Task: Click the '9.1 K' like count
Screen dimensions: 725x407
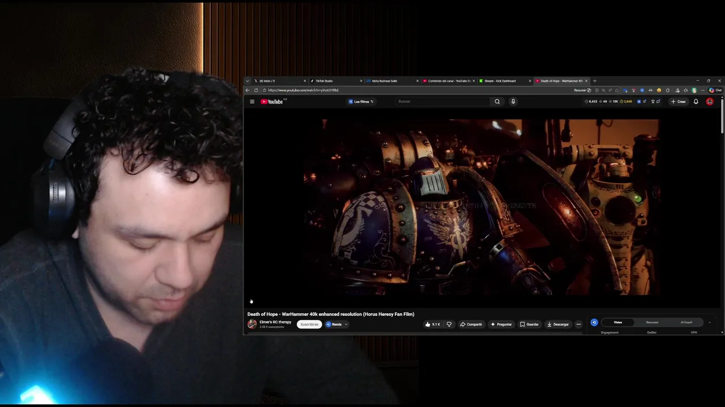Action: 436,324
